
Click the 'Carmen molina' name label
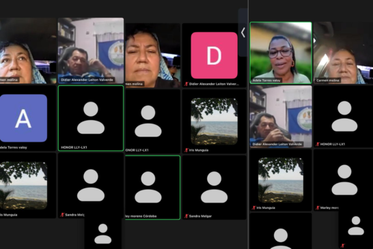pos(327,80)
